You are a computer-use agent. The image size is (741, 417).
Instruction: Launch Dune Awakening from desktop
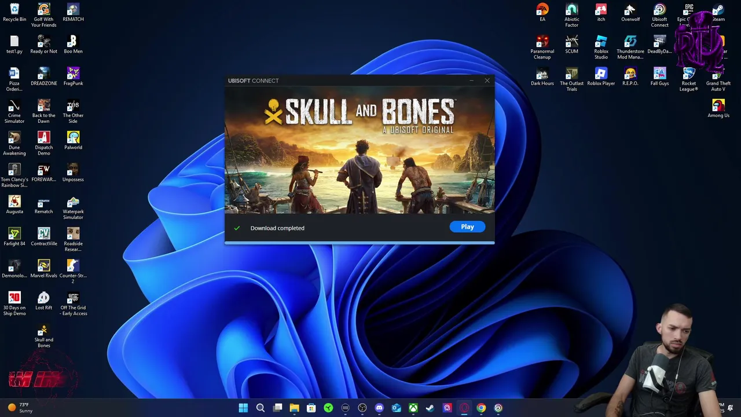[14, 144]
